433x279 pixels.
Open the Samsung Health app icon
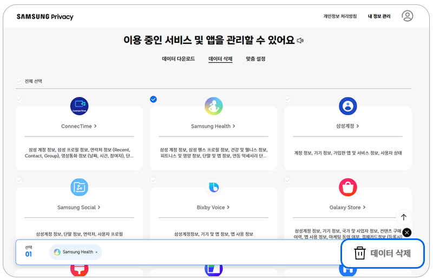213,106
